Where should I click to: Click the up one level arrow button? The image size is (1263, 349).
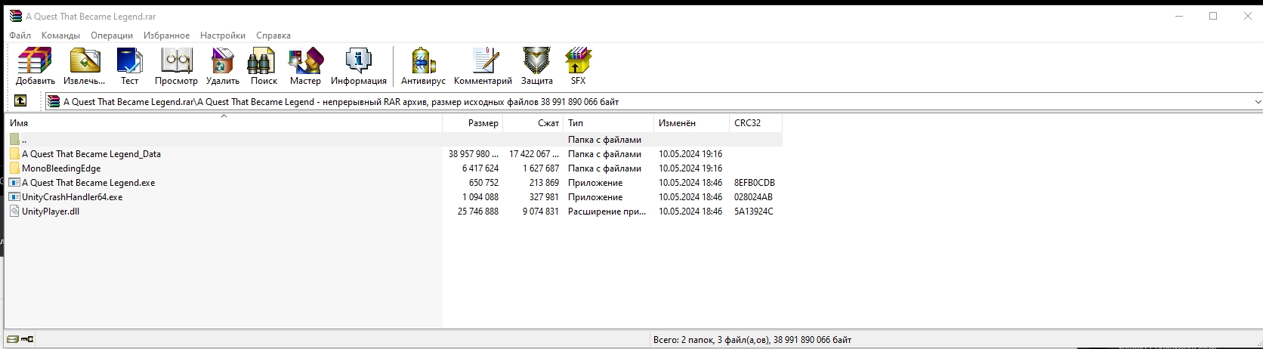(20, 100)
